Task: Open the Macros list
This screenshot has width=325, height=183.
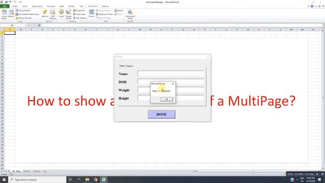Action: point(11,14)
